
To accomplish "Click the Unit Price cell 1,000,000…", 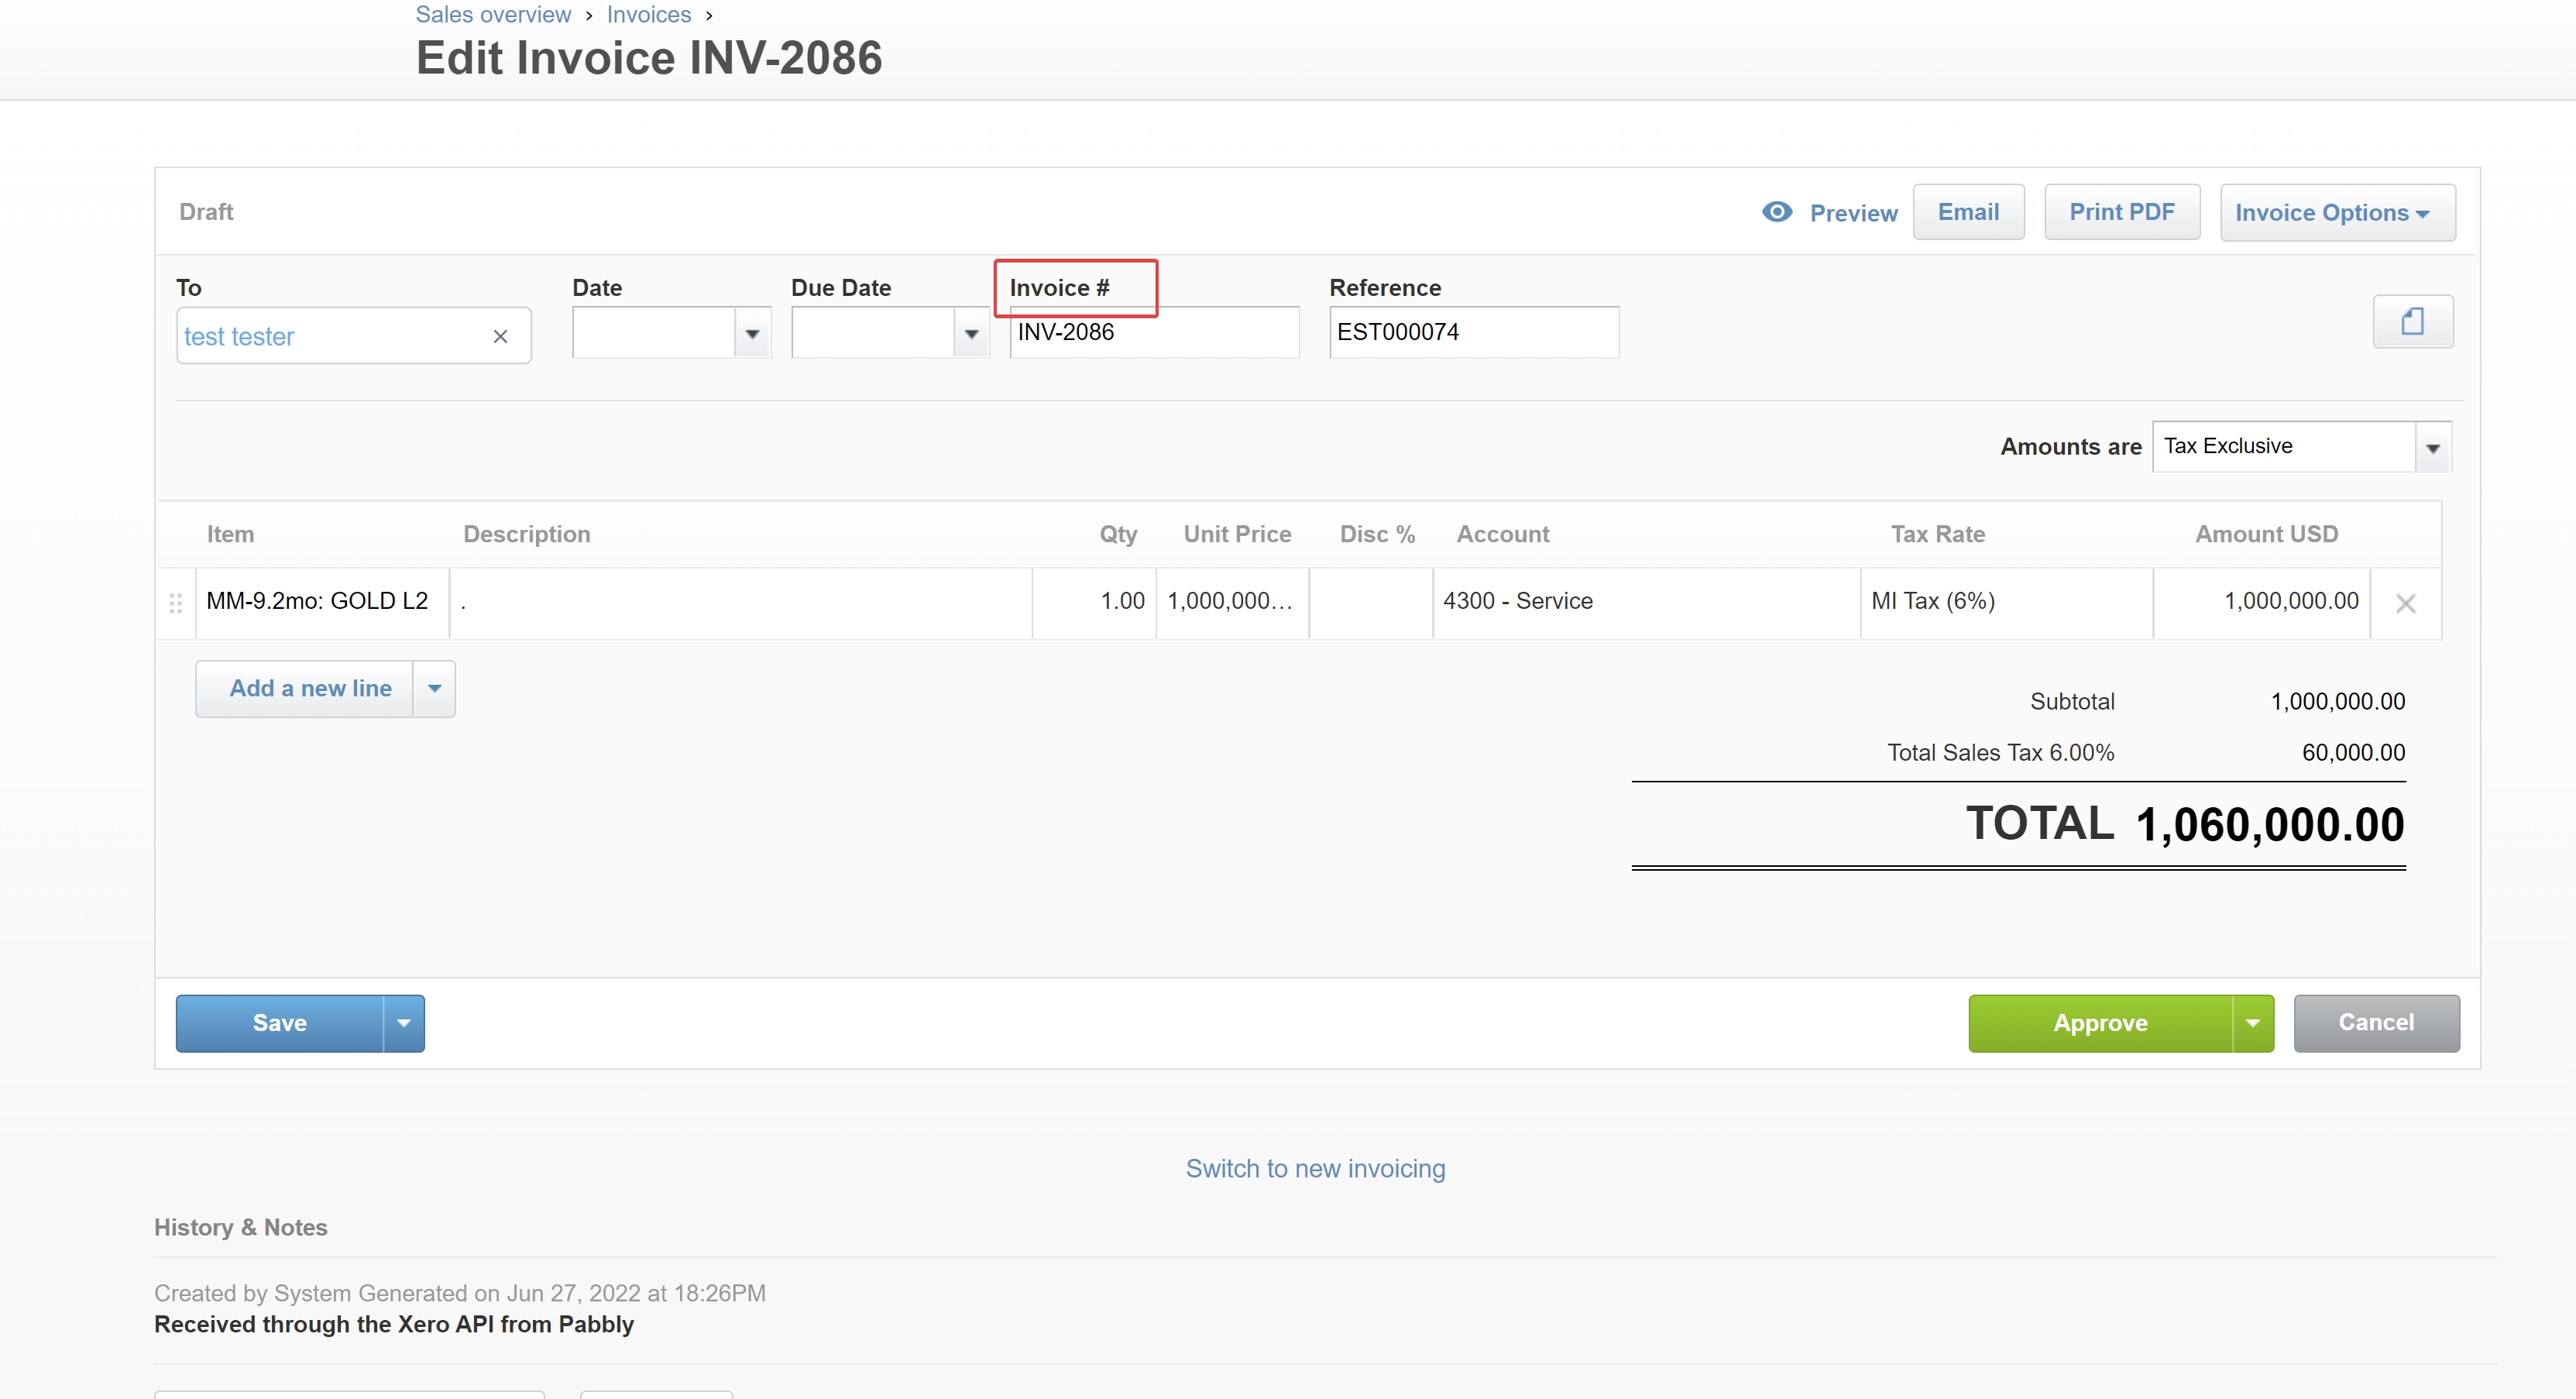I will [x=1232, y=602].
